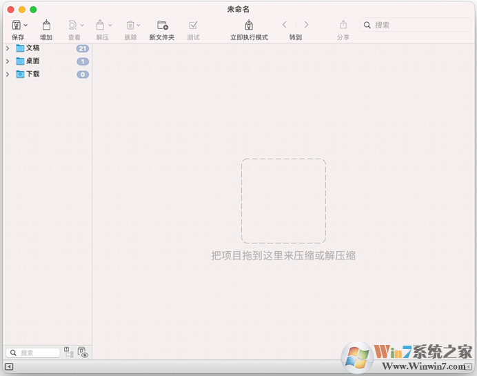Open the 删除 dropdown arrow
477x376 pixels.
[x=139, y=26]
